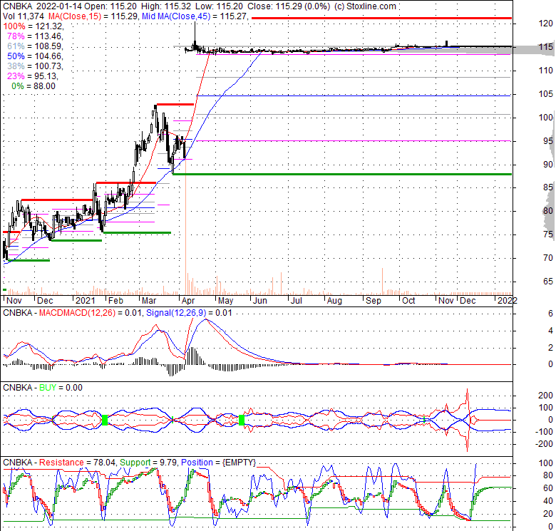The height and width of the screenshot is (531, 556).
Task: Click the thick green 88.00 support line
Action: (342, 174)
